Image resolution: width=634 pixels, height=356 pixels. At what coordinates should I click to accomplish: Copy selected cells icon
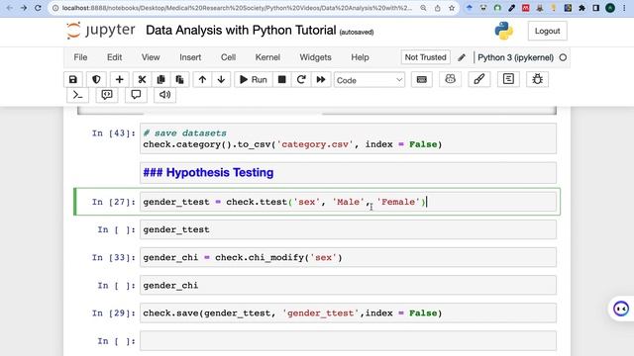point(160,79)
